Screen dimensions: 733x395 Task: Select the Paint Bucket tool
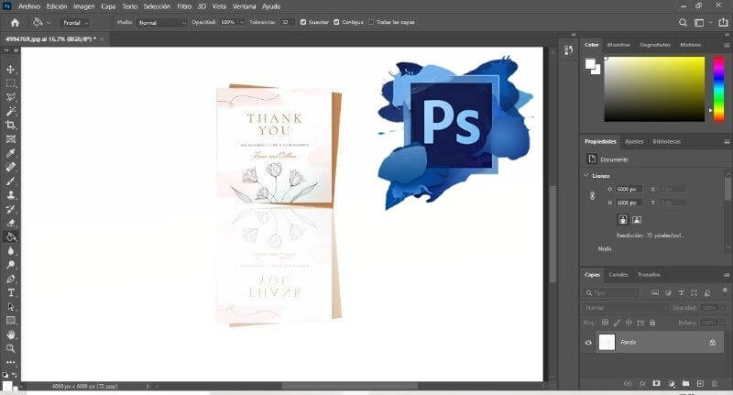point(11,236)
